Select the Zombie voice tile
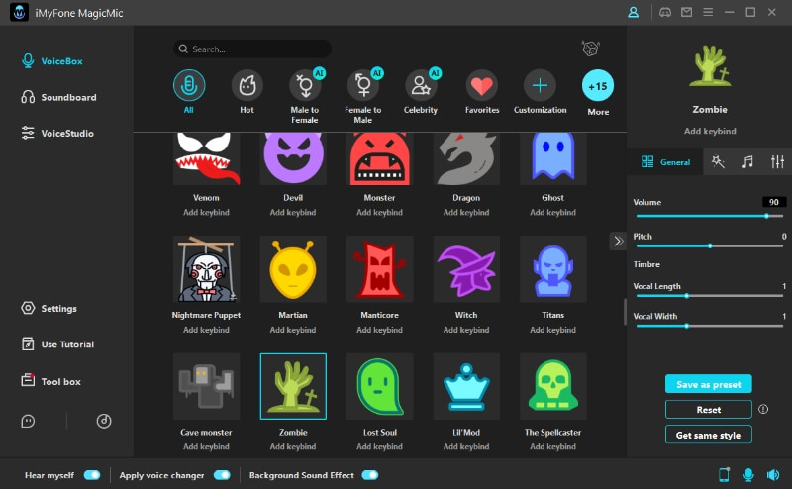The height and width of the screenshot is (489, 792). point(293,386)
